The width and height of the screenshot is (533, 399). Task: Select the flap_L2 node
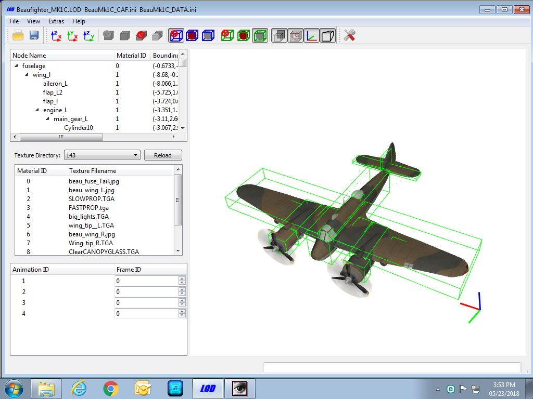coord(53,92)
